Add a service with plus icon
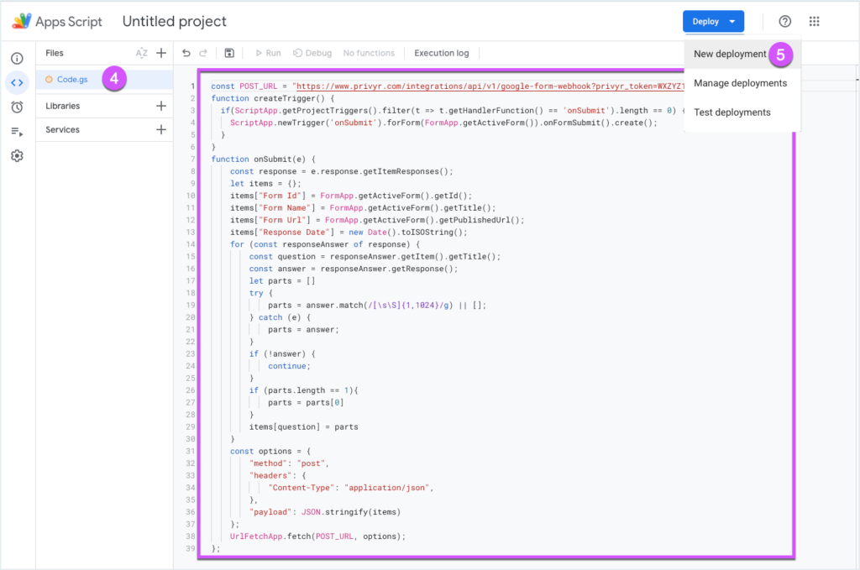 [x=161, y=129]
